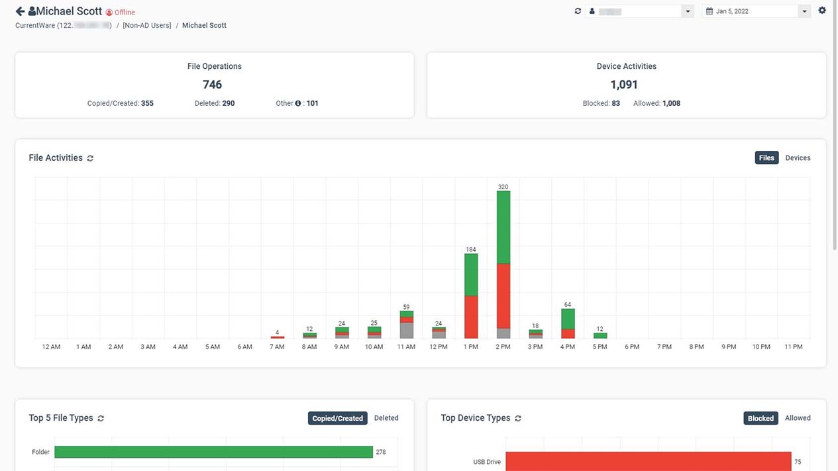
Task: Click the Folder axis label
Action: click(40, 452)
